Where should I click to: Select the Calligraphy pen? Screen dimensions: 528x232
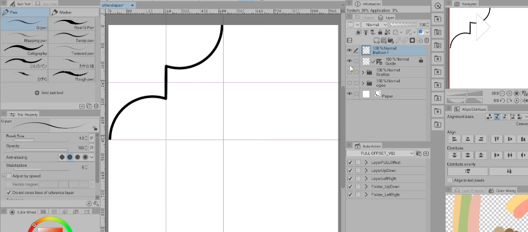coord(24,50)
